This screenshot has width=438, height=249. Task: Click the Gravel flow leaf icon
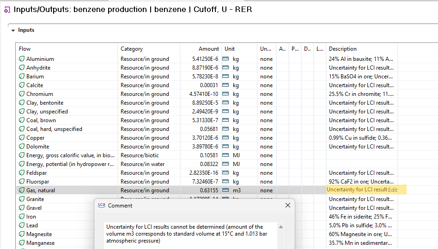pyautogui.click(x=22, y=208)
